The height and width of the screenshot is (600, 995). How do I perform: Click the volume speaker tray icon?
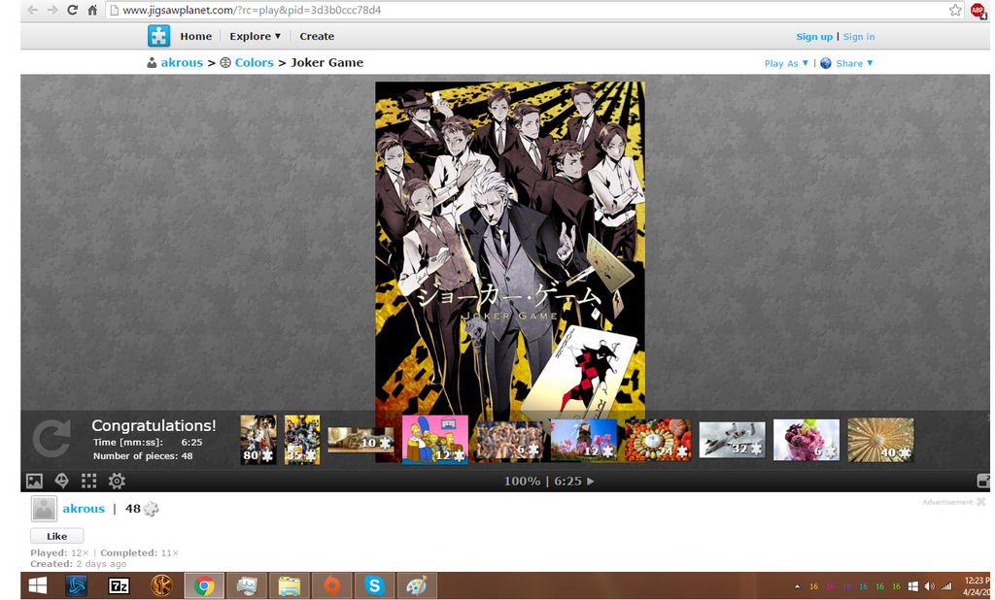tap(930, 586)
